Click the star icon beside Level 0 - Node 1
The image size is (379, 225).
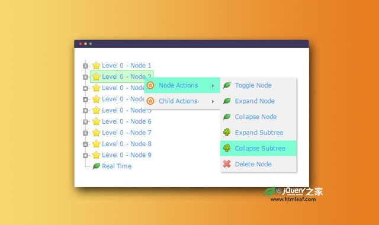96,65
